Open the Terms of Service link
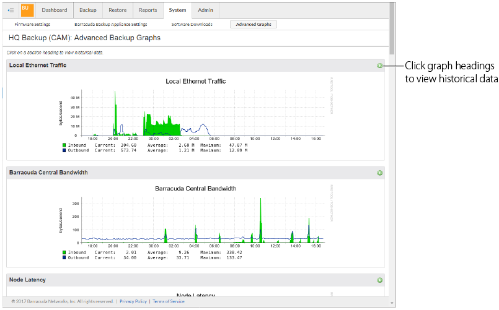 [169, 301]
